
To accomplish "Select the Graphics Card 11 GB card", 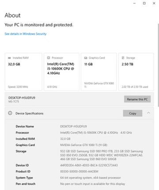I will point(99,72).
